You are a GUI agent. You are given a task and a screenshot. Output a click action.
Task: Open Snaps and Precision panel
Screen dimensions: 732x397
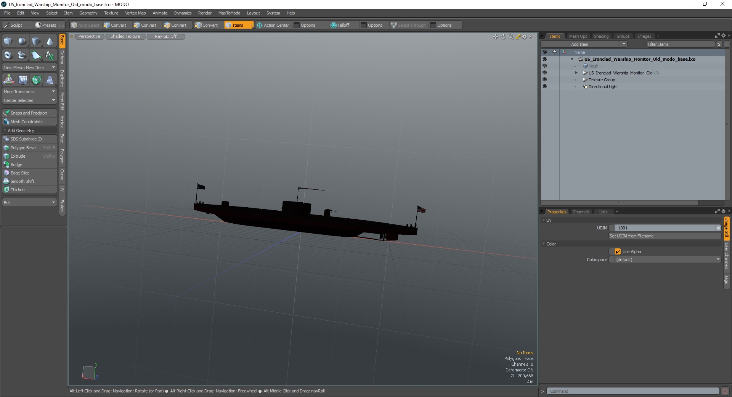(x=29, y=113)
